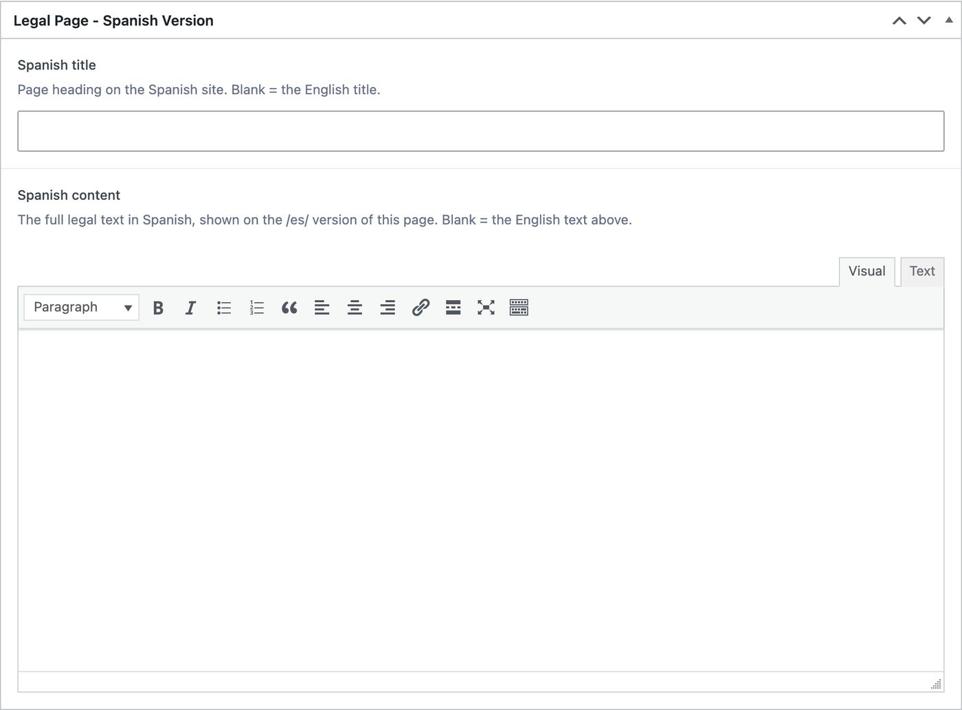Viewport: 962px width, 710px height.
Task: Align text right
Action: [388, 308]
